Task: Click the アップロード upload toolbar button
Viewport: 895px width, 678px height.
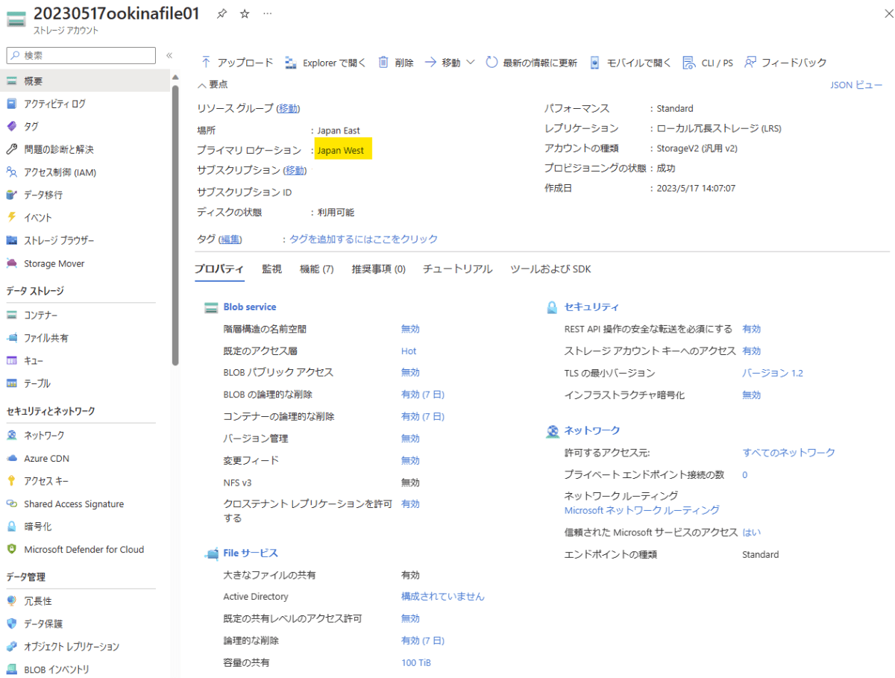Action: [236, 63]
